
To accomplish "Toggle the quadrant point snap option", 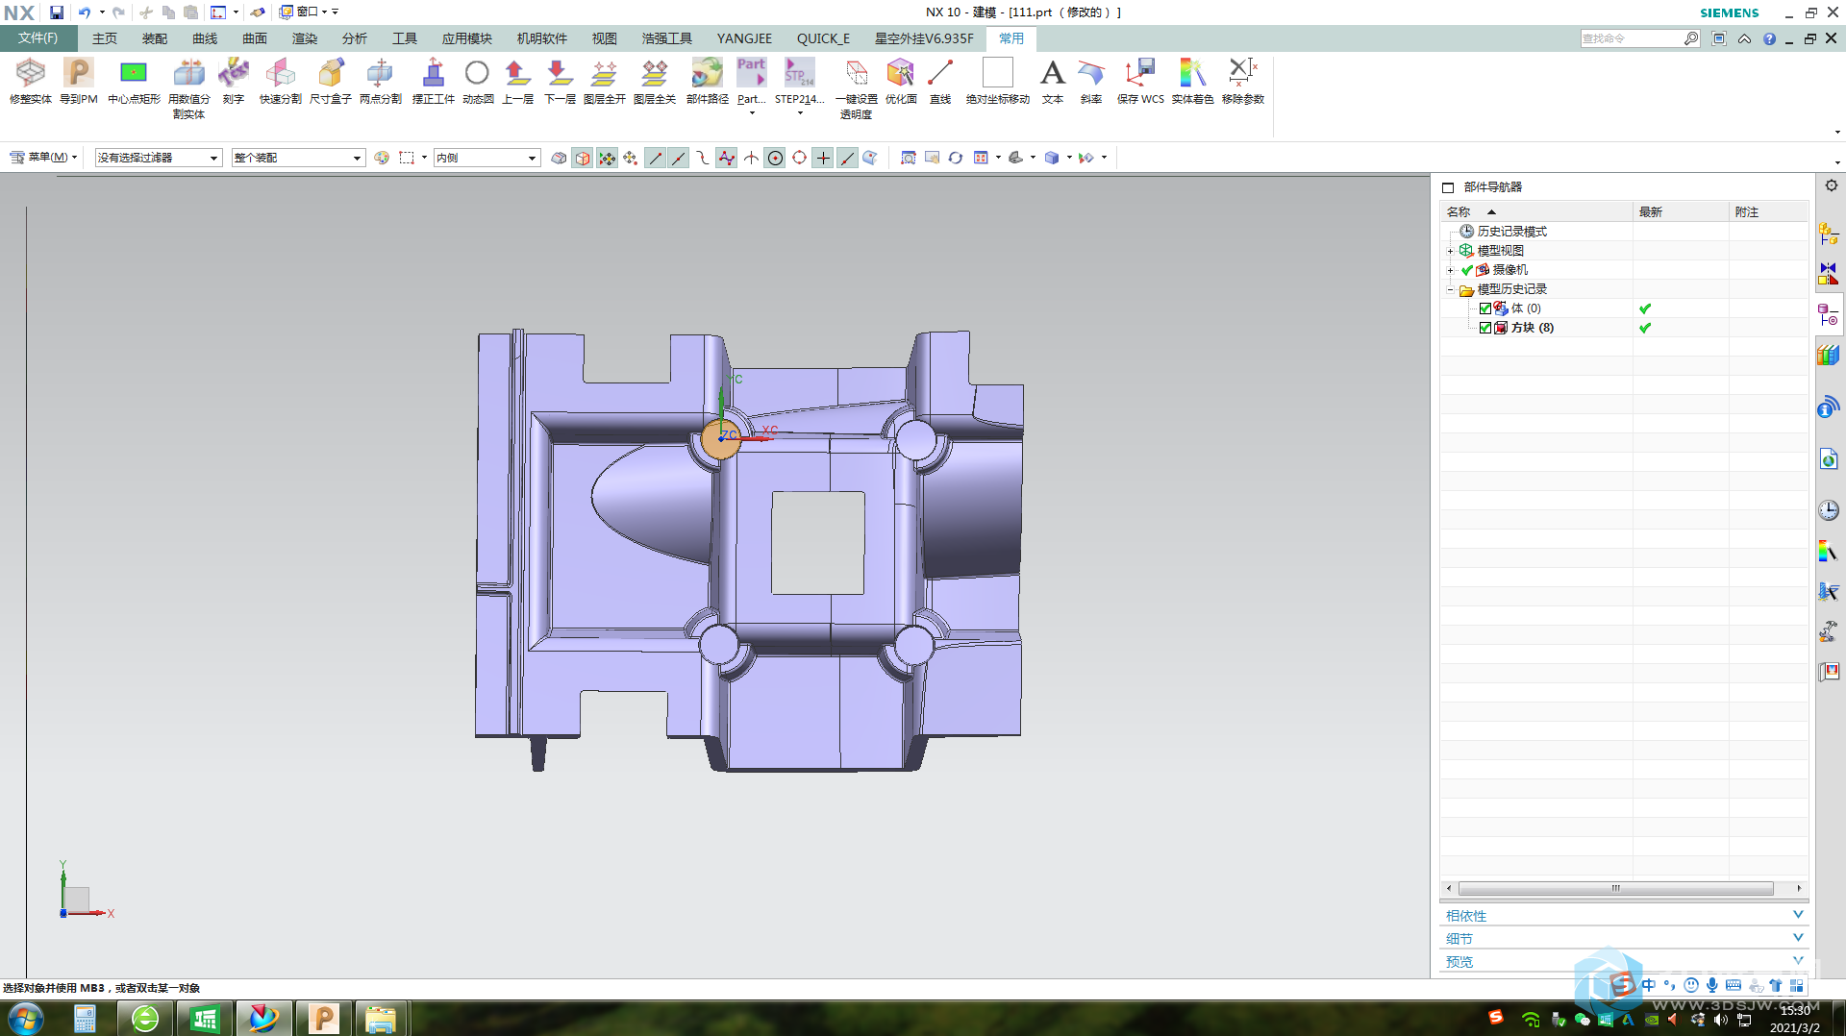I will coord(799,158).
